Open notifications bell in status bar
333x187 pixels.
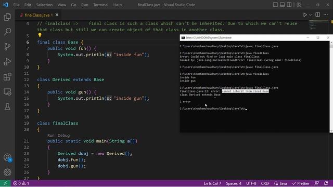326,183
